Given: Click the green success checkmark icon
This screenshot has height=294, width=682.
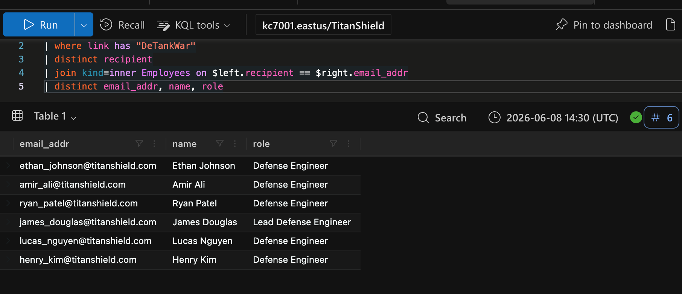Looking at the screenshot, I should click(636, 117).
